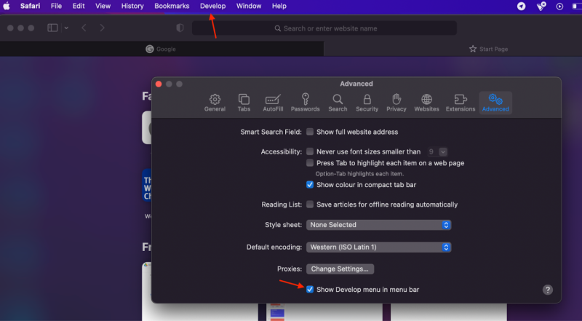Open the Extensions preferences pane
Image resolution: width=582 pixels, height=321 pixels.
(461, 103)
